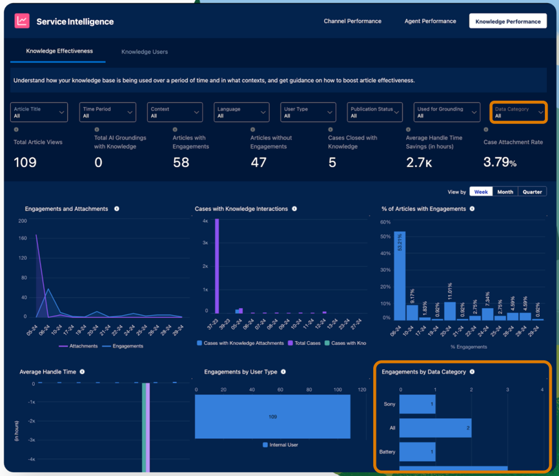
Task: Click info icon beside Engagements by Data Category
Action: click(x=472, y=371)
